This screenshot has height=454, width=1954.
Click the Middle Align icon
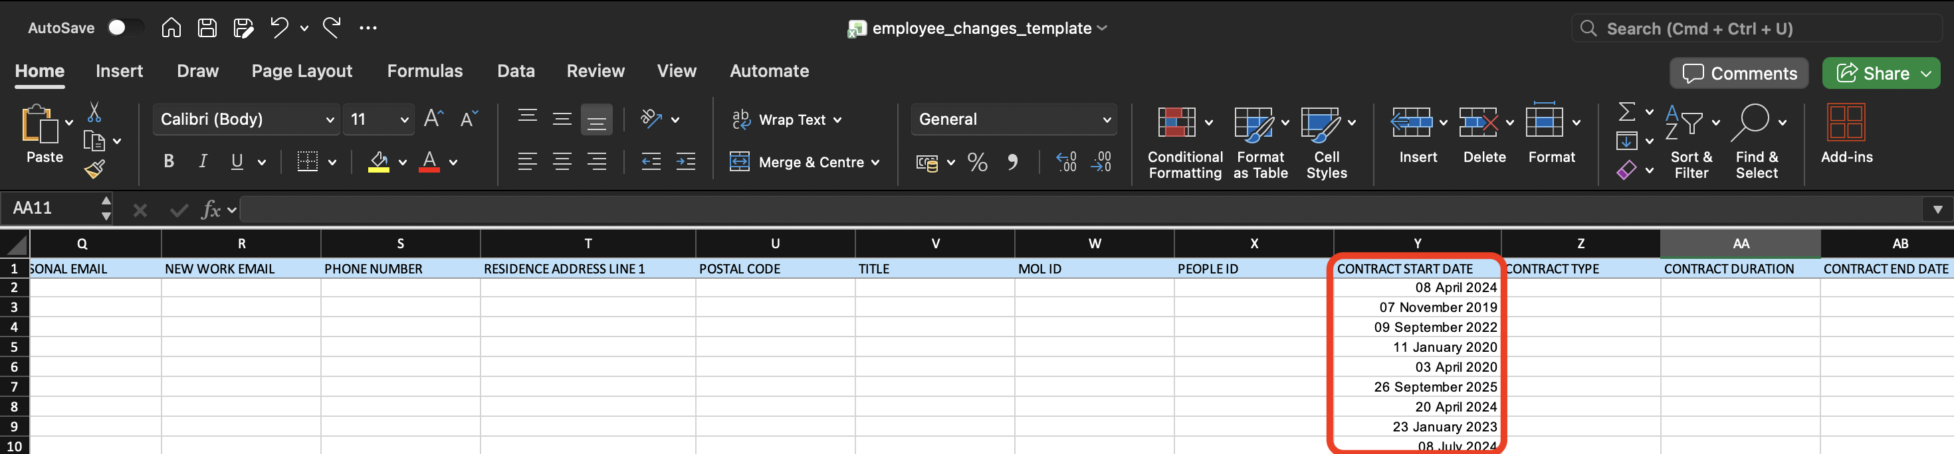pyautogui.click(x=562, y=119)
